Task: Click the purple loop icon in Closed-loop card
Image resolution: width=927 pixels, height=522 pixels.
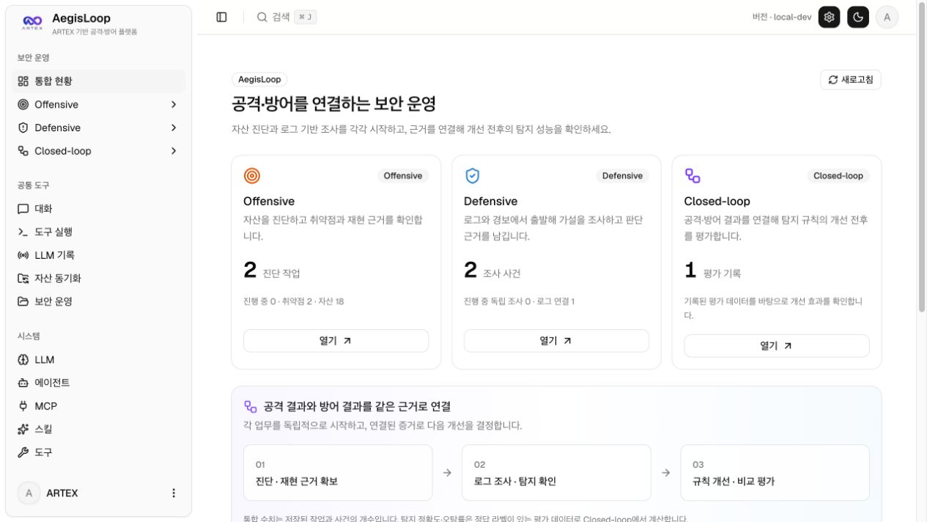Action: pos(693,175)
